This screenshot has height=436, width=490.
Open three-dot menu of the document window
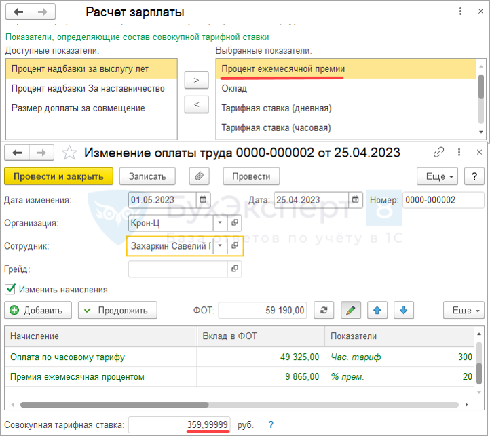(x=459, y=153)
